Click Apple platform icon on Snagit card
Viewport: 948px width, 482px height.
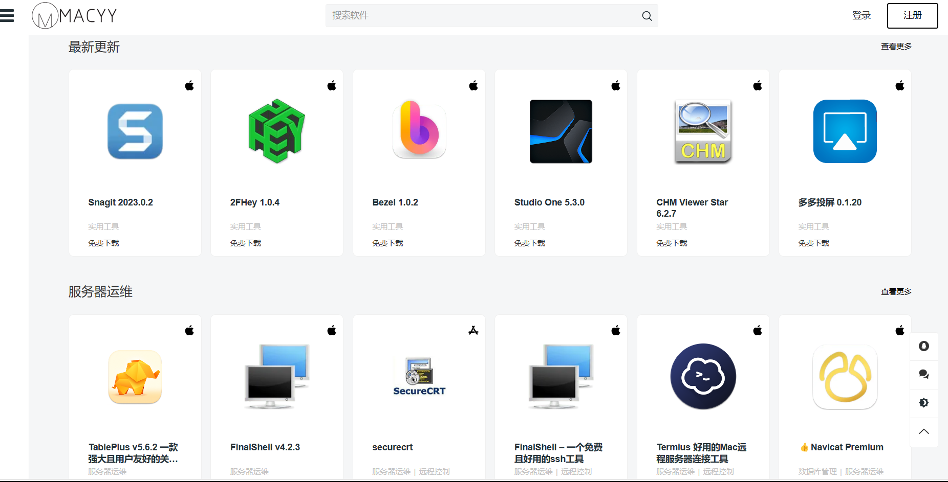click(189, 85)
